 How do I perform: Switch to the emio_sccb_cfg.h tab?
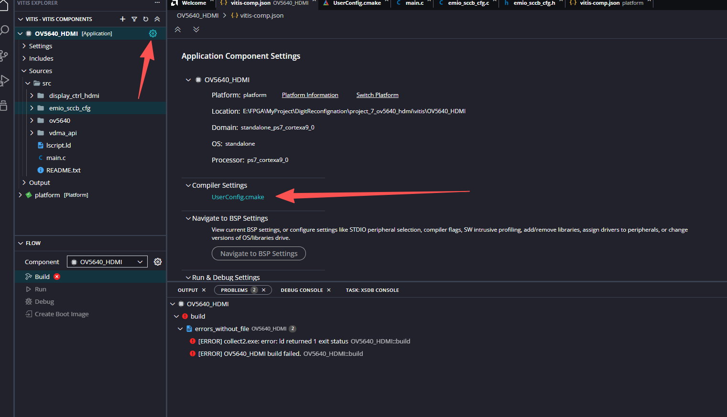click(x=534, y=3)
